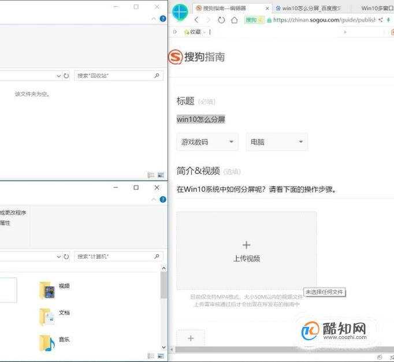The width and height of the screenshot is (394, 362).
Task: Click the 该文件夹为空 text
Action: click(32, 95)
